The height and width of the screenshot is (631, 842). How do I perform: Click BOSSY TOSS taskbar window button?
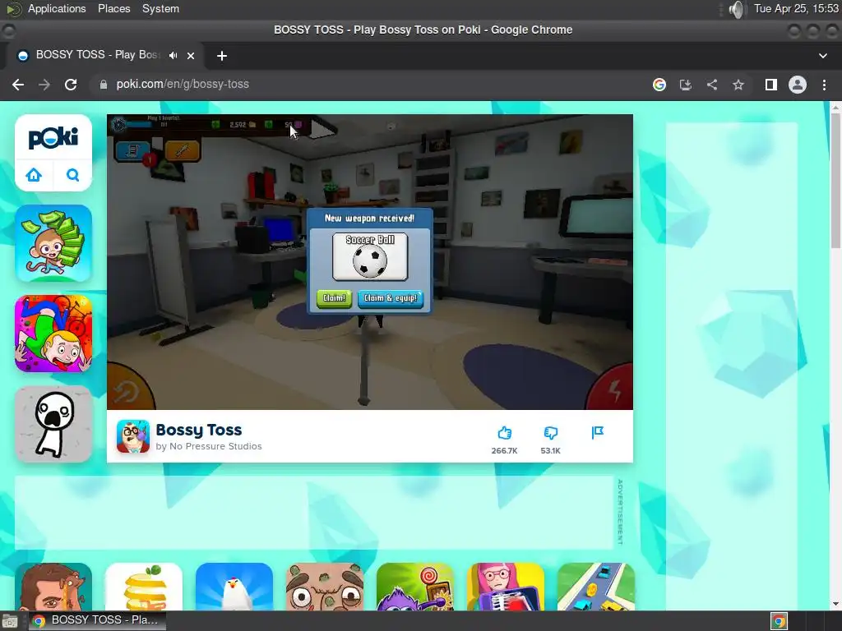[96, 620]
